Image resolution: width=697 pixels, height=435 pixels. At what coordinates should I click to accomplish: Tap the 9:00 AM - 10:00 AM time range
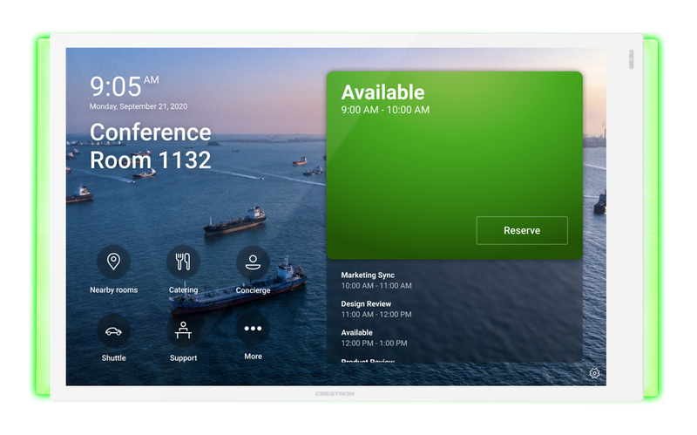pos(385,110)
